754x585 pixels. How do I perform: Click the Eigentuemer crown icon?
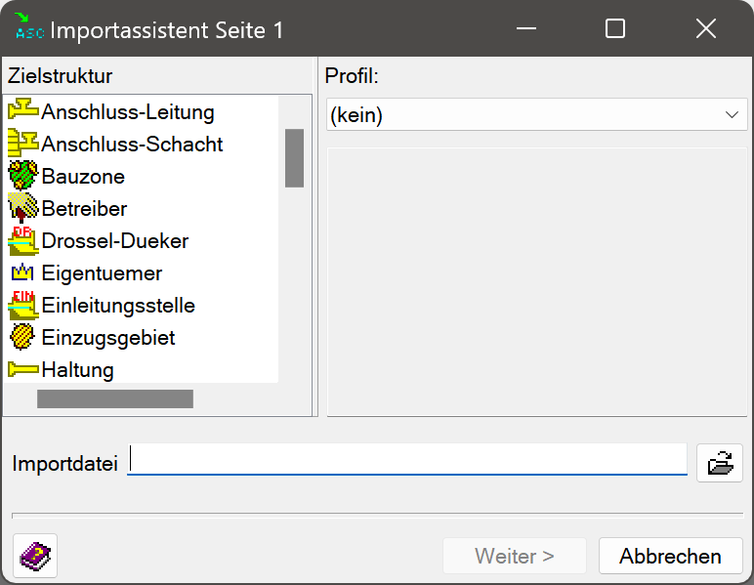pyautogui.click(x=23, y=272)
